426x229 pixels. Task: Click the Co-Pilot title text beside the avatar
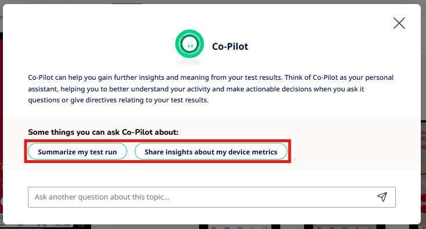(x=230, y=46)
